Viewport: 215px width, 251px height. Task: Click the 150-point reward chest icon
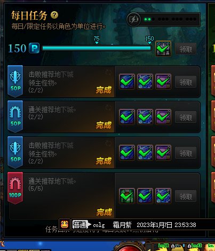pos(163,49)
